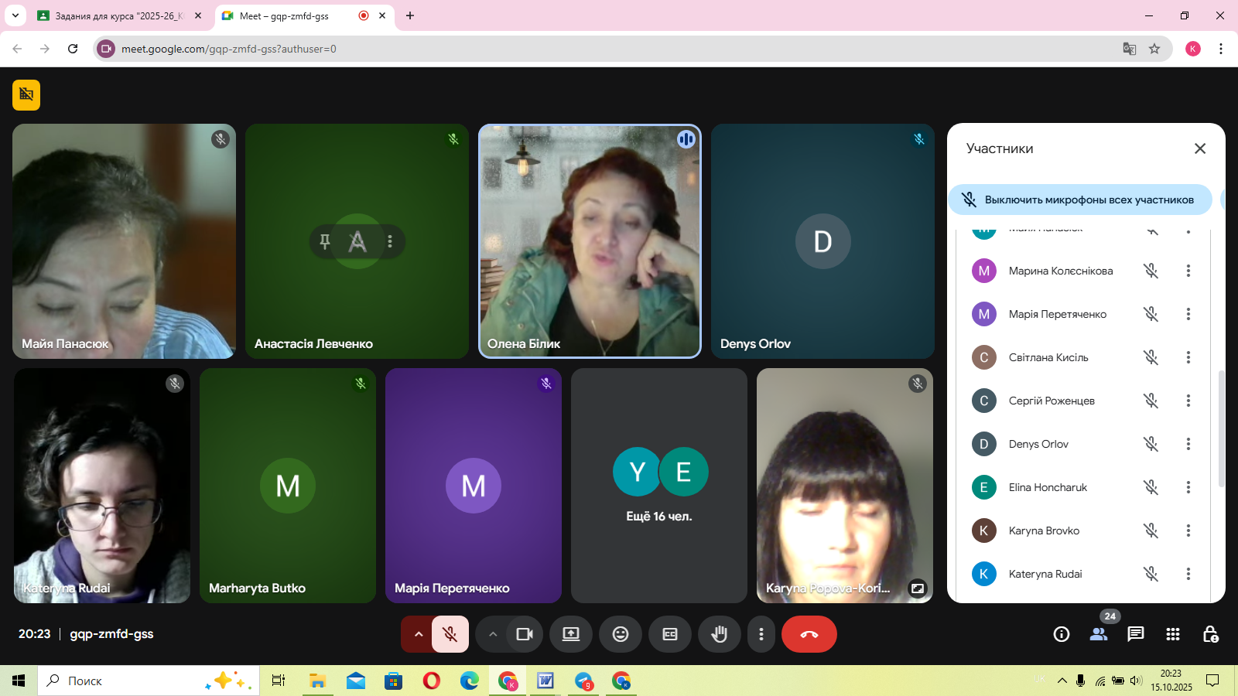Screen dimensions: 1238x696
Task: Unmute your microphone
Action: pos(450,634)
